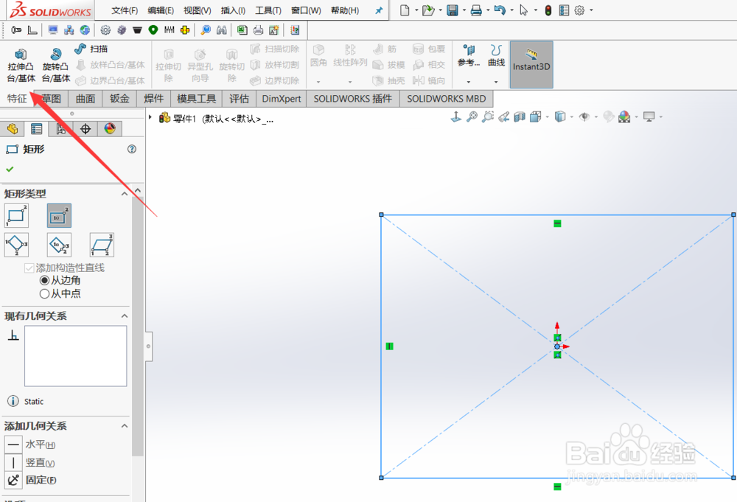Click the 扫描 sweep button
This screenshot has height=502, width=737.
click(x=91, y=49)
